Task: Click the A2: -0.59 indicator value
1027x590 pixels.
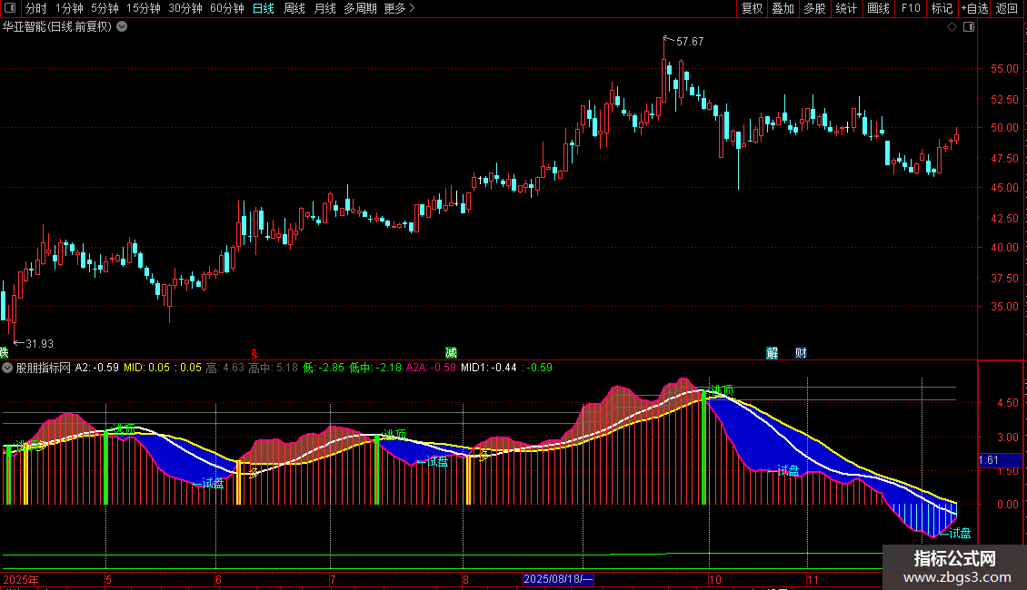Action: (x=97, y=368)
